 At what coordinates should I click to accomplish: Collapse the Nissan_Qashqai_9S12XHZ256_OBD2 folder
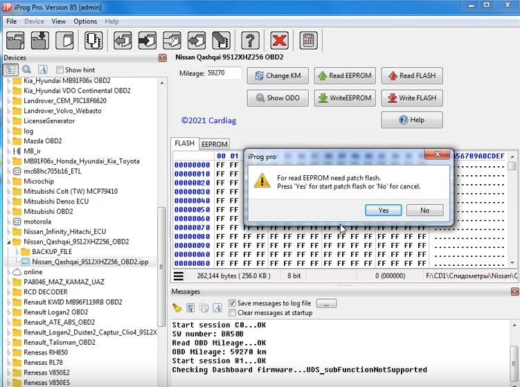click(8, 242)
